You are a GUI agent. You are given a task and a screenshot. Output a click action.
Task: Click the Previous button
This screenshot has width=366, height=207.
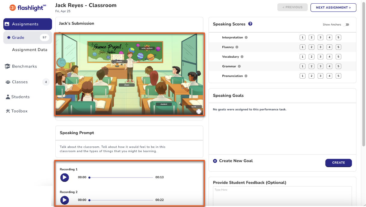point(292,7)
